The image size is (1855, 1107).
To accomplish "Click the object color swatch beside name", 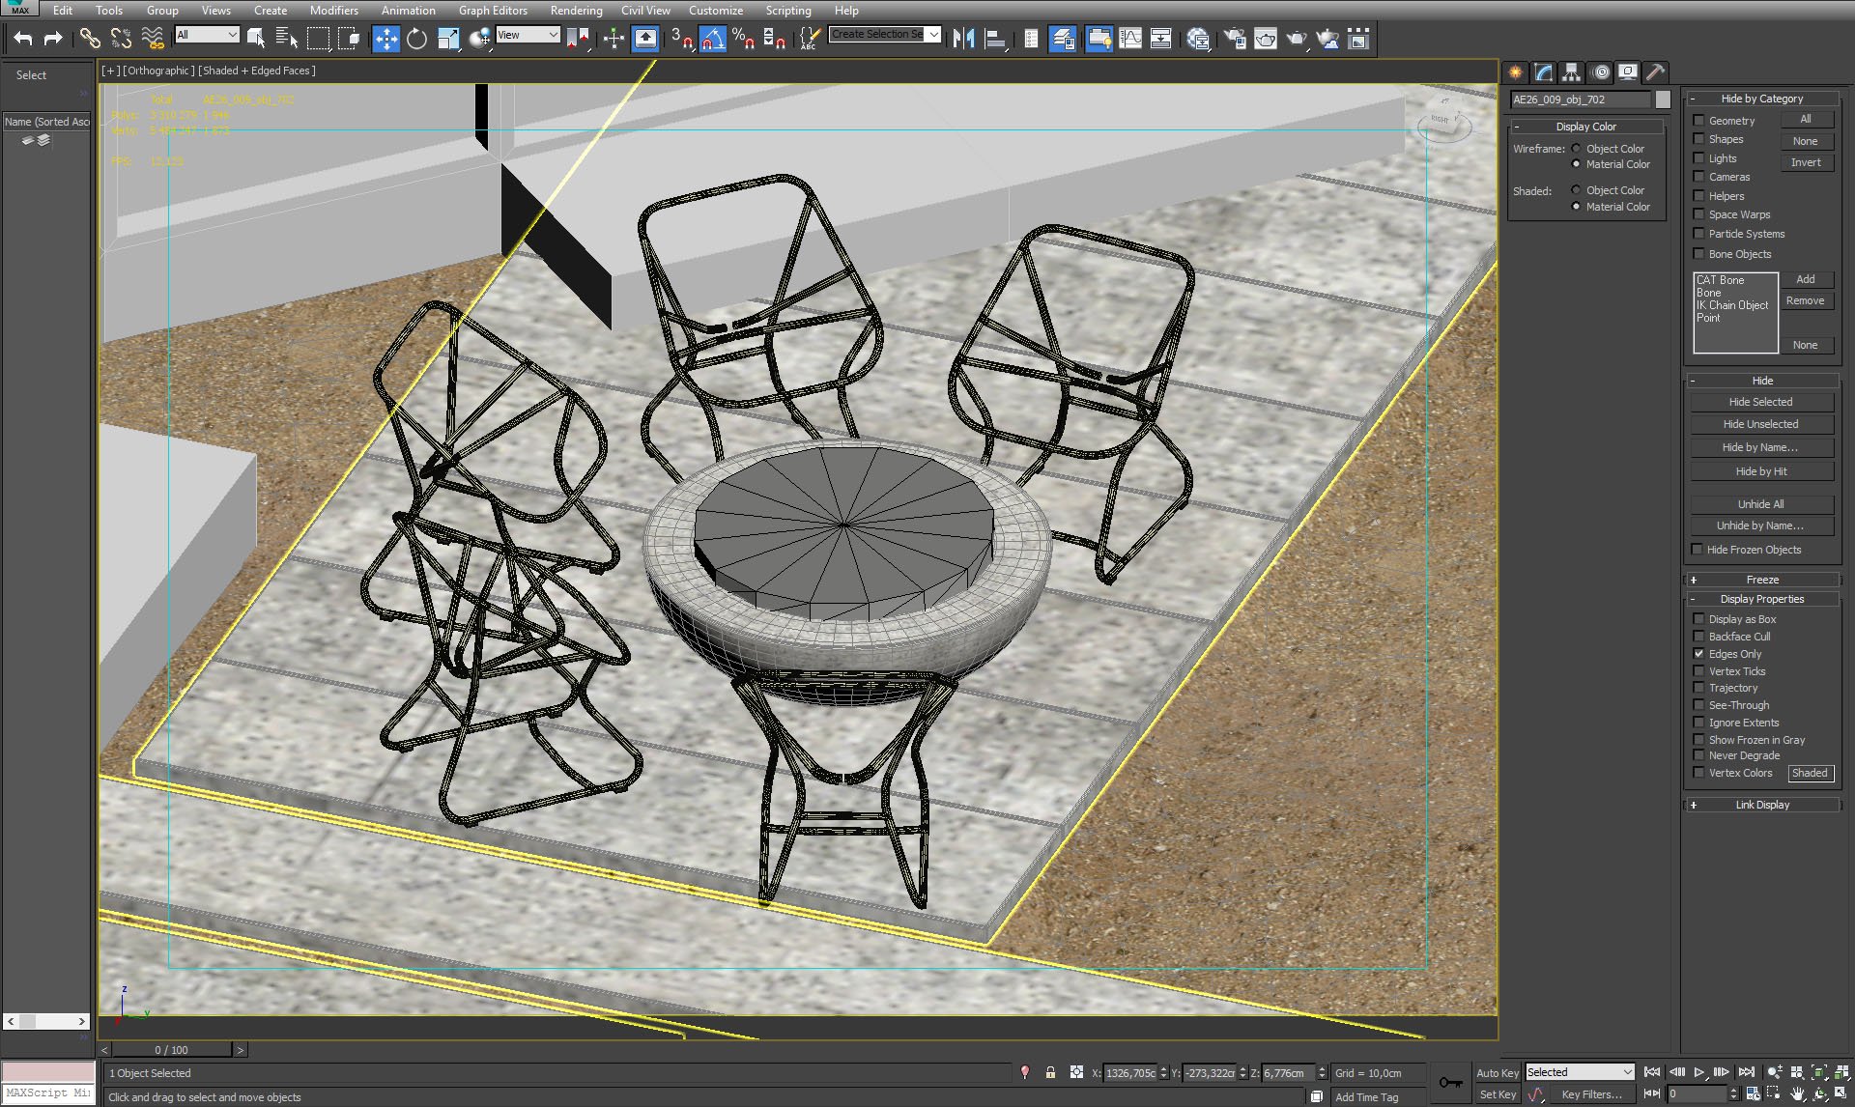I will coord(1663,99).
